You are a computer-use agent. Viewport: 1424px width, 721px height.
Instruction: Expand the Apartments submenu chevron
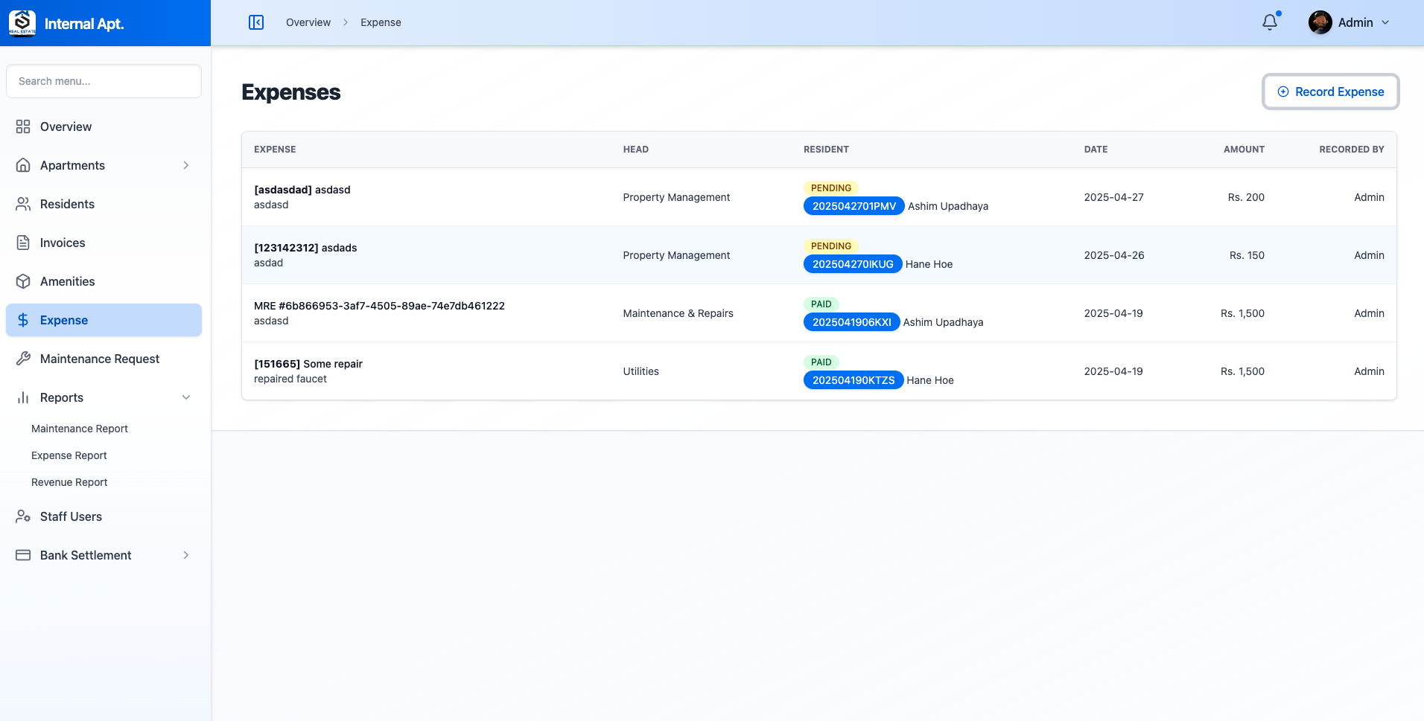[185, 165]
